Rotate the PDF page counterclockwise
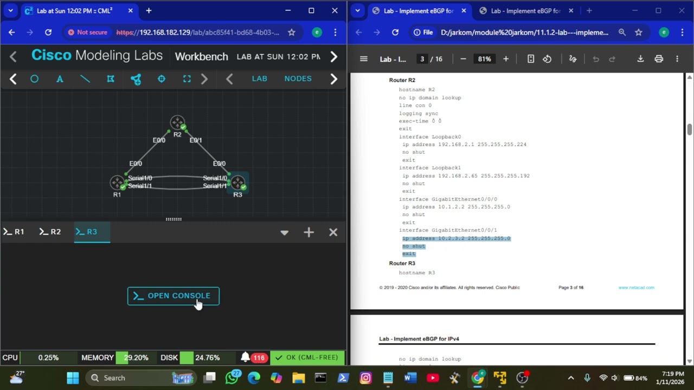The width and height of the screenshot is (694, 390). 547,59
